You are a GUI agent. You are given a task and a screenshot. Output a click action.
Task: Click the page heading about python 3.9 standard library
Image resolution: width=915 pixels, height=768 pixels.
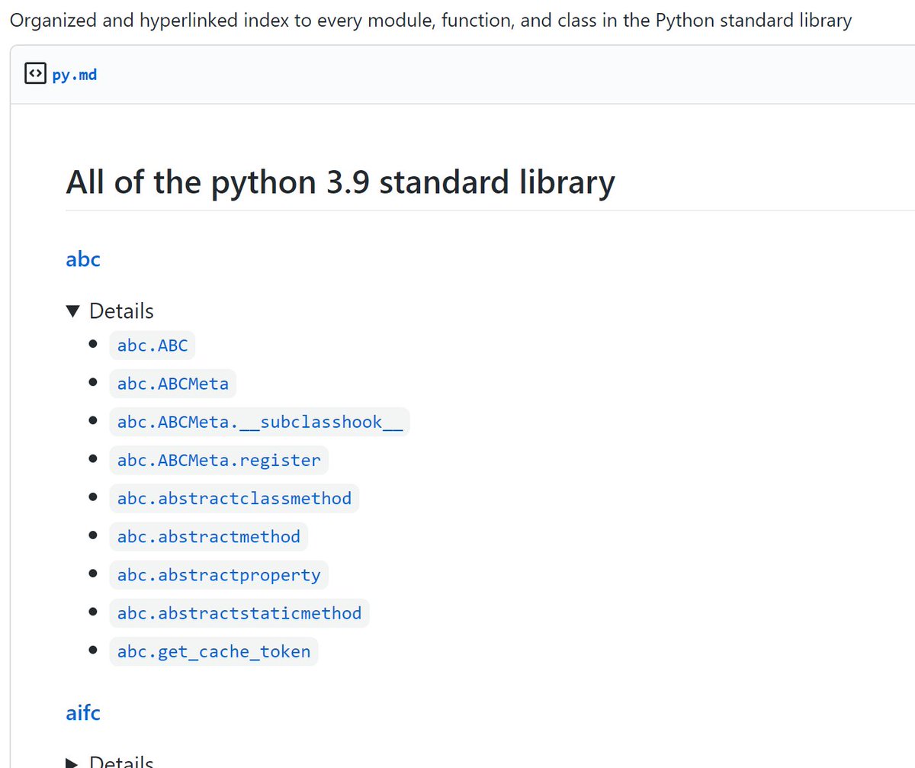(x=340, y=182)
